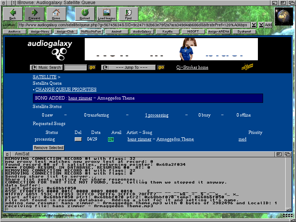Open the Amiga-Club bookmark
The height and width of the screenshot is (222, 296).
tap(65, 31)
